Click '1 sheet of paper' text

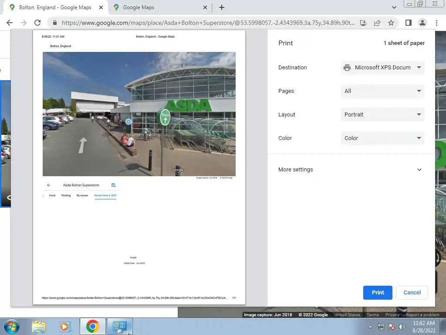click(404, 43)
